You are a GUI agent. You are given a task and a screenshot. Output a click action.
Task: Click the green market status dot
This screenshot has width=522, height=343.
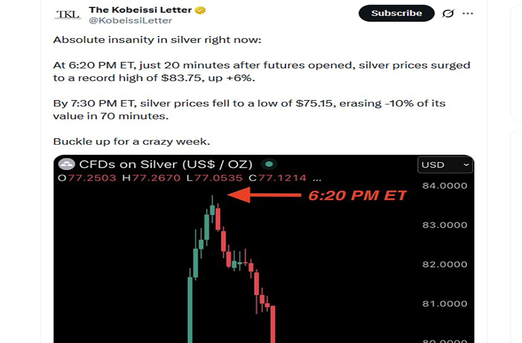269,164
